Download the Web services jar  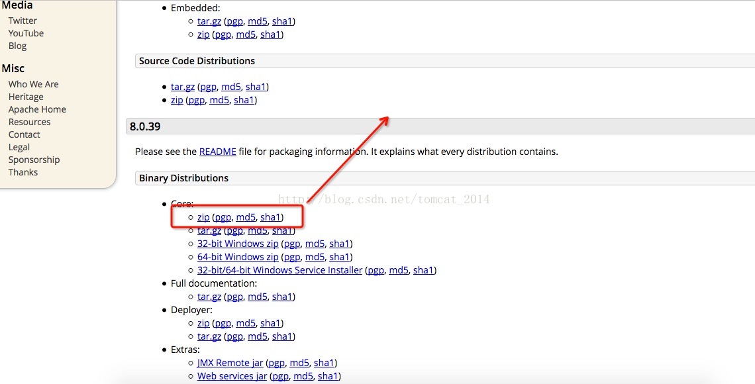point(232,376)
